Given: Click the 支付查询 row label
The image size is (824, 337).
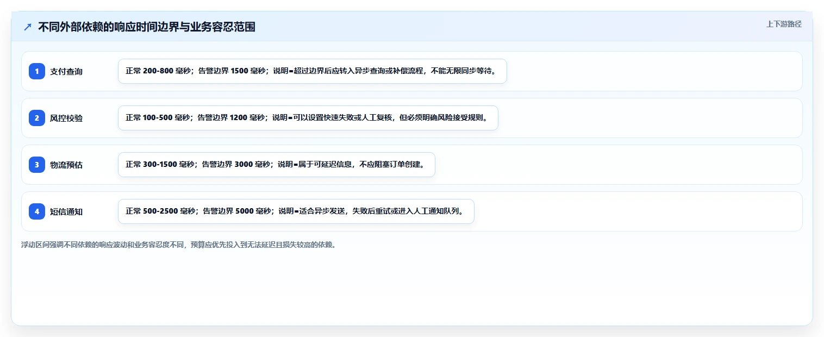Looking at the screenshot, I should [66, 71].
